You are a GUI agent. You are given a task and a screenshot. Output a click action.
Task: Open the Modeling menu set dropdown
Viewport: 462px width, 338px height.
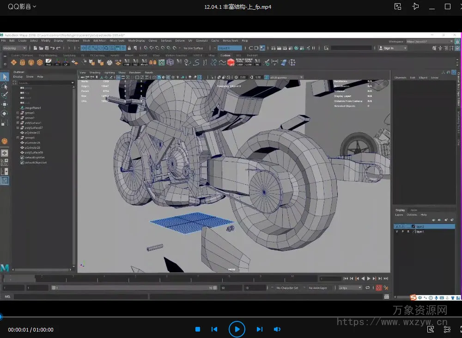pyautogui.click(x=15, y=48)
